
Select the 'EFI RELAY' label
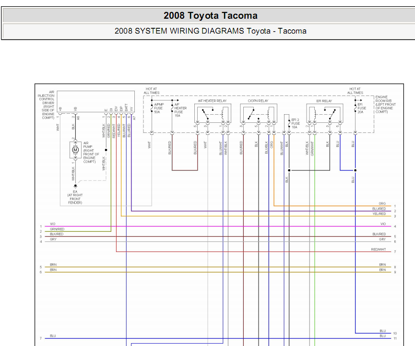tap(324, 101)
